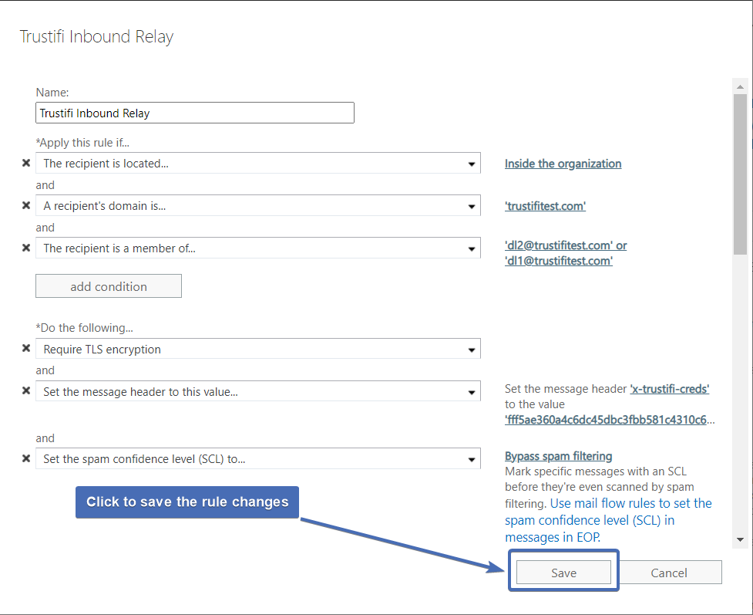753x615 pixels.
Task: Remove the 'Set the message header' action
Action: [26, 390]
